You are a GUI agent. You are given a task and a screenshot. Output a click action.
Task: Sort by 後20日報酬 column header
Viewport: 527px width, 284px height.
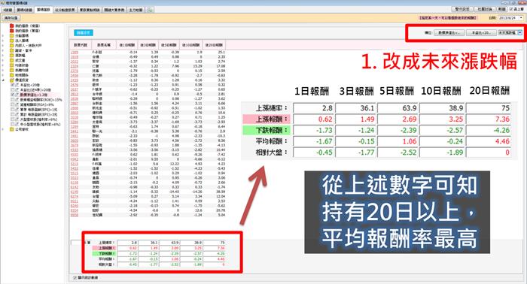(214, 44)
